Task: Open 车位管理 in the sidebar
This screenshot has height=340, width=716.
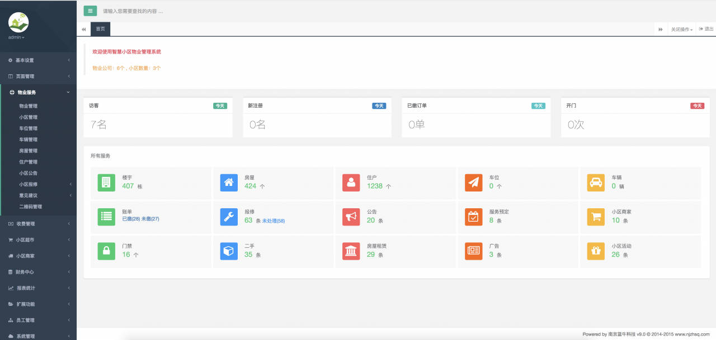Action: point(29,128)
